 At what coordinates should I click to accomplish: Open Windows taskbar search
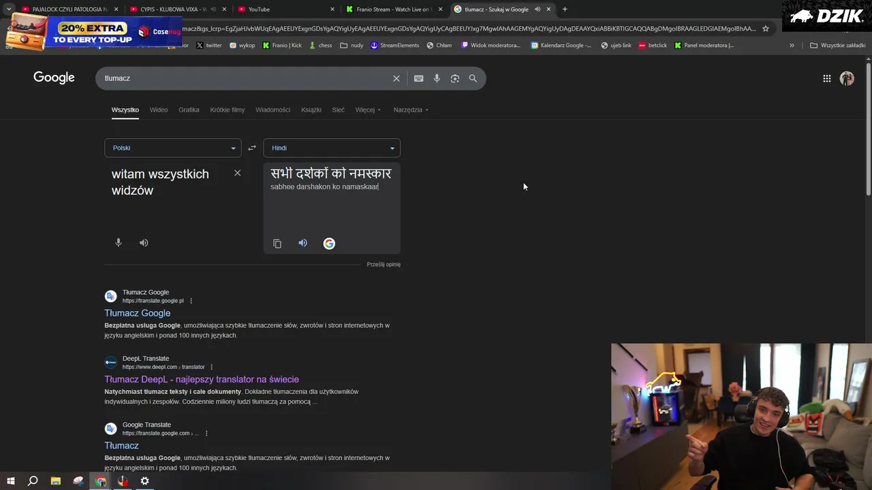[33, 481]
